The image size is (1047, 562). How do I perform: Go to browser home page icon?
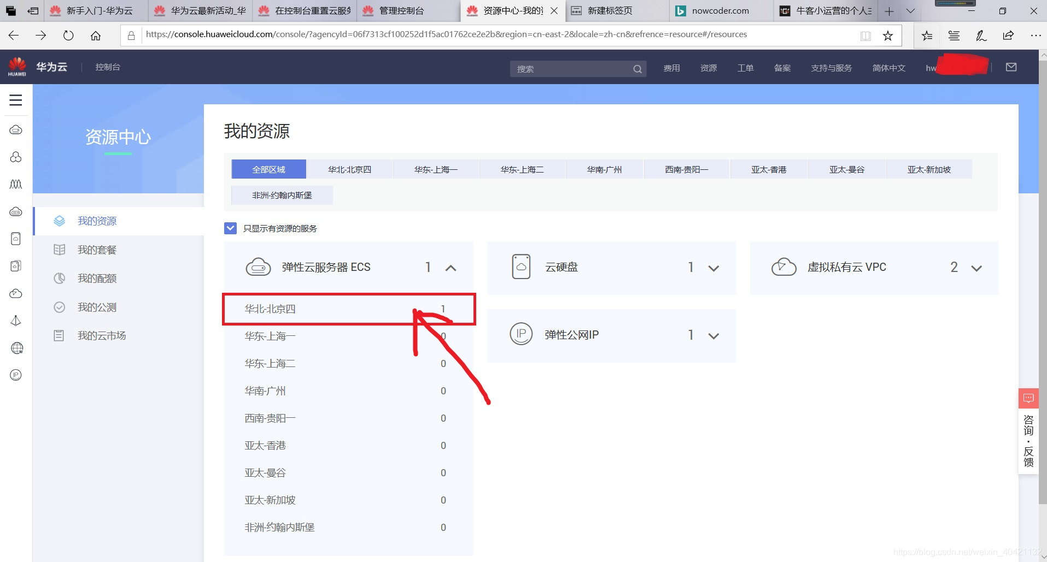[96, 36]
